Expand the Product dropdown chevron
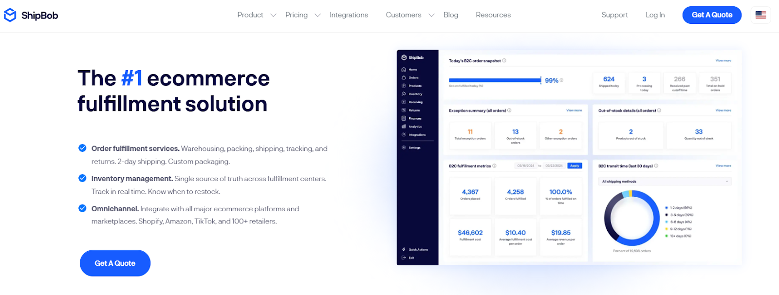The image size is (779, 295). (273, 15)
